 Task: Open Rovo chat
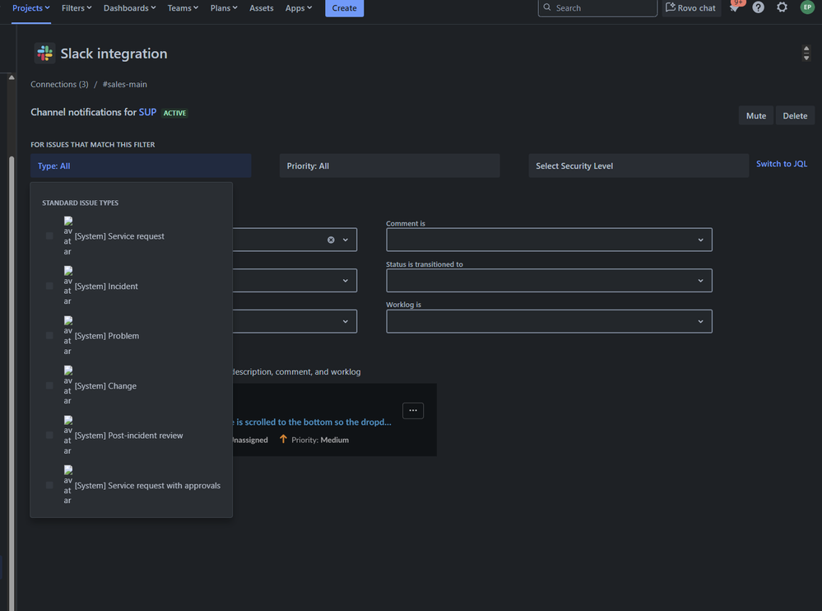click(x=691, y=8)
